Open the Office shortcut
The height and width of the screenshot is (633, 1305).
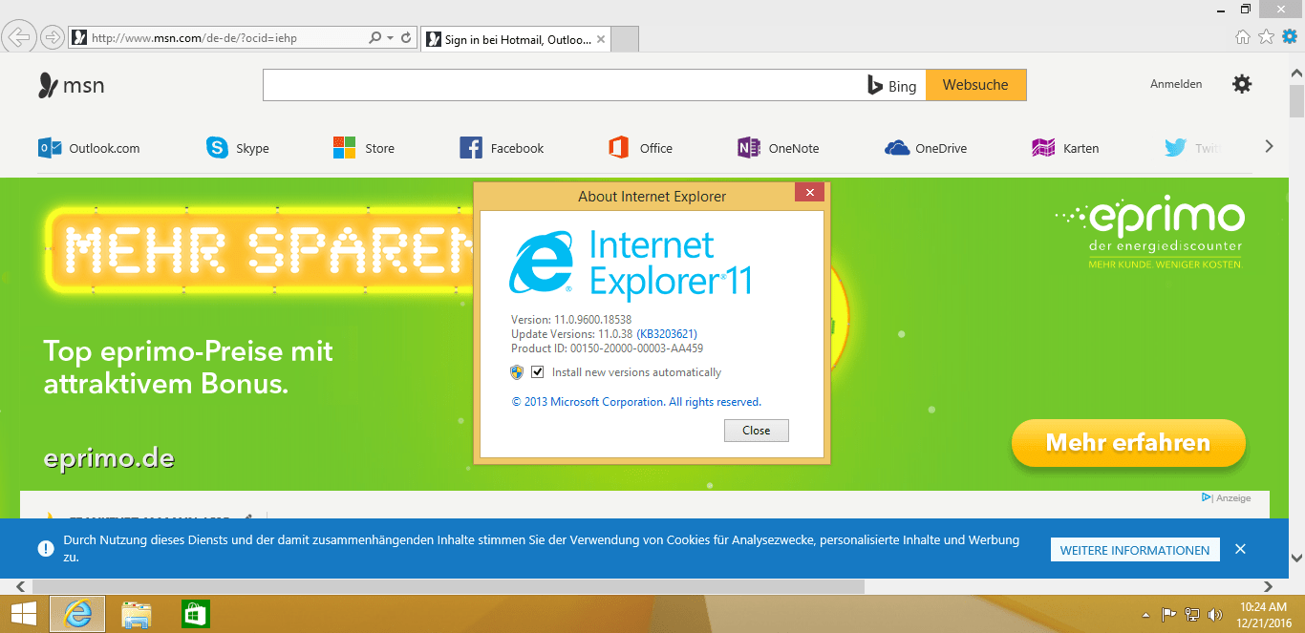point(641,148)
